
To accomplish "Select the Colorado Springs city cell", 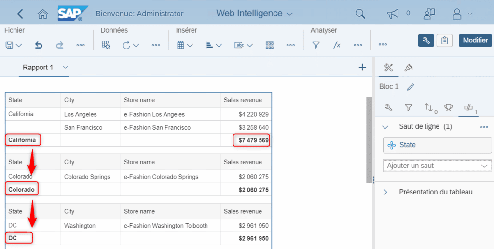I will click(x=91, y=177).
